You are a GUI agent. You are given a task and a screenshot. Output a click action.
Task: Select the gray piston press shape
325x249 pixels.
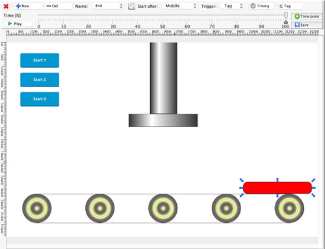(163, 85)
